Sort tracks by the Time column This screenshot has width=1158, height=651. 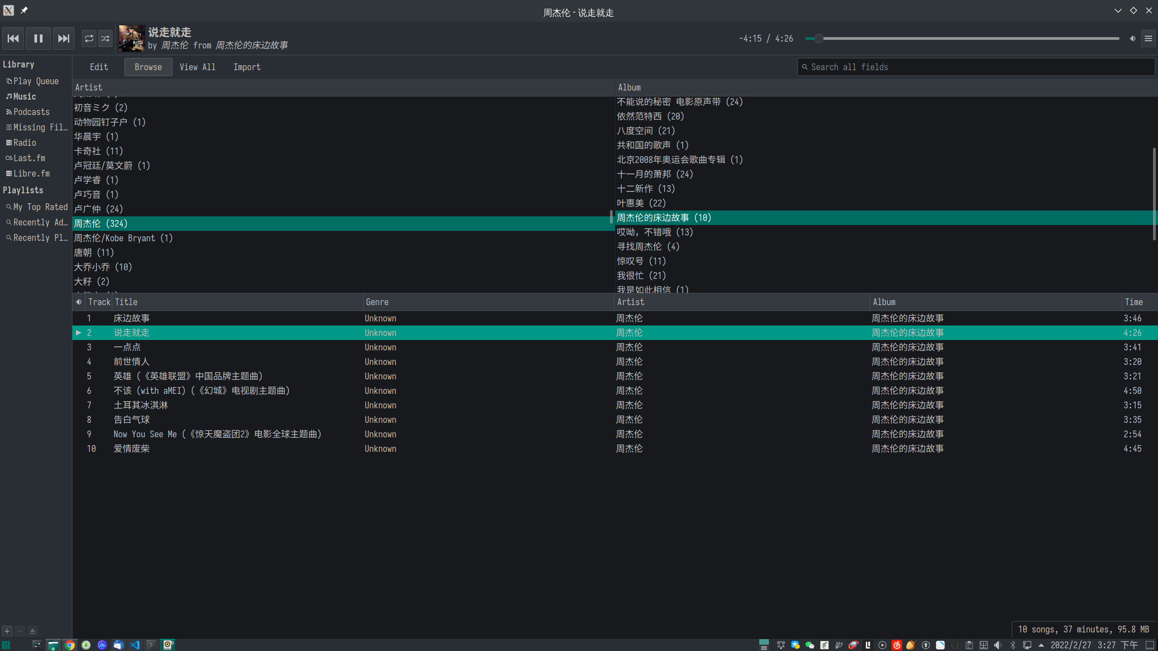point(1134,302)
